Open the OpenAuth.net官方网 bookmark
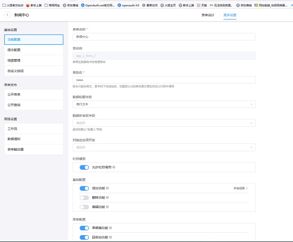 98,5
